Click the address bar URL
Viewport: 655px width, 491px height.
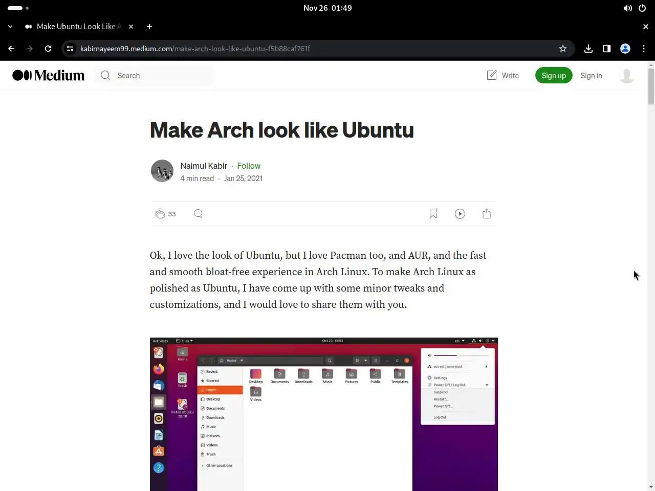coord(195,49)
